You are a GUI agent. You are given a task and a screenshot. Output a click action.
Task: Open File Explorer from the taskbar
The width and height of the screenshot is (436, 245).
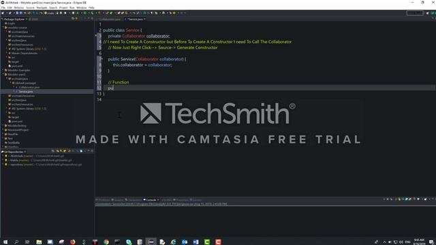(39, 242)
